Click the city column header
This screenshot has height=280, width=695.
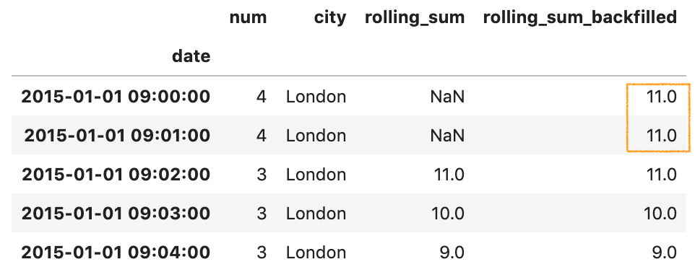click(329, 18)
